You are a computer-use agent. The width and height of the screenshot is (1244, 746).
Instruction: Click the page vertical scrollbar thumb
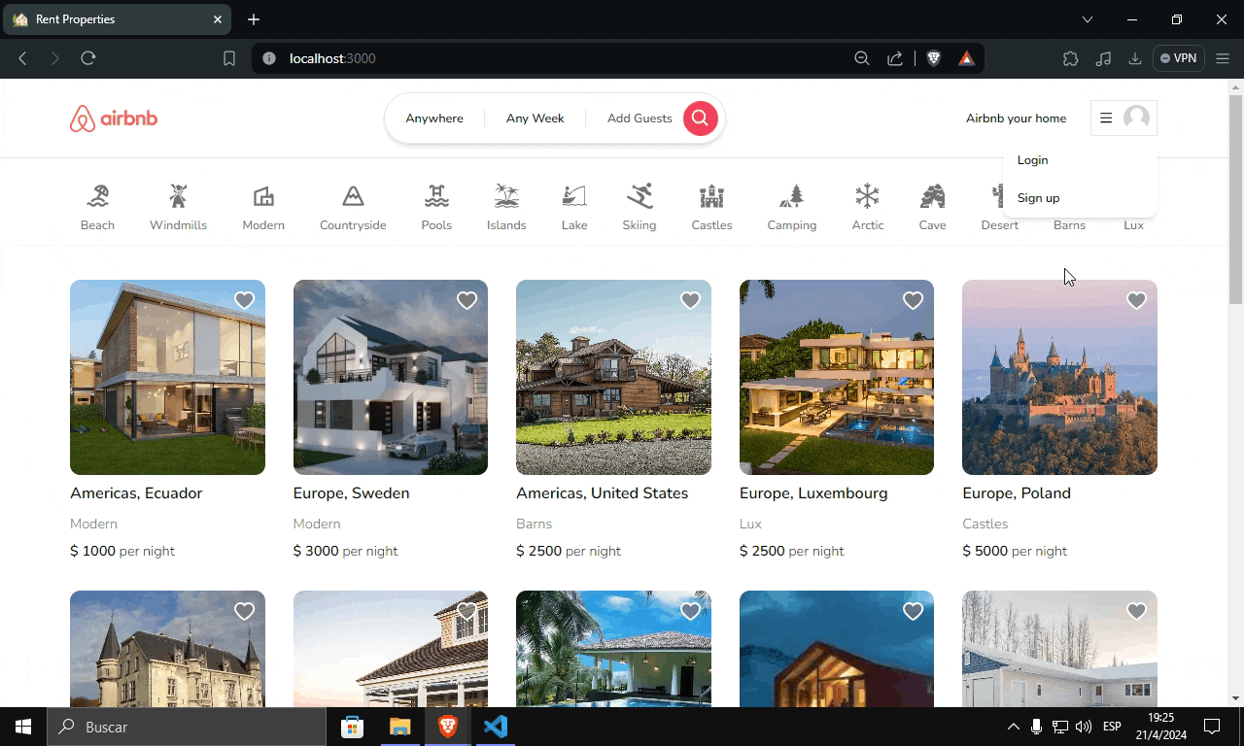1235,200
